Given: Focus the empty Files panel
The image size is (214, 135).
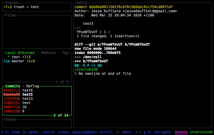Looking at the screenshot, I should coord(37,31).
